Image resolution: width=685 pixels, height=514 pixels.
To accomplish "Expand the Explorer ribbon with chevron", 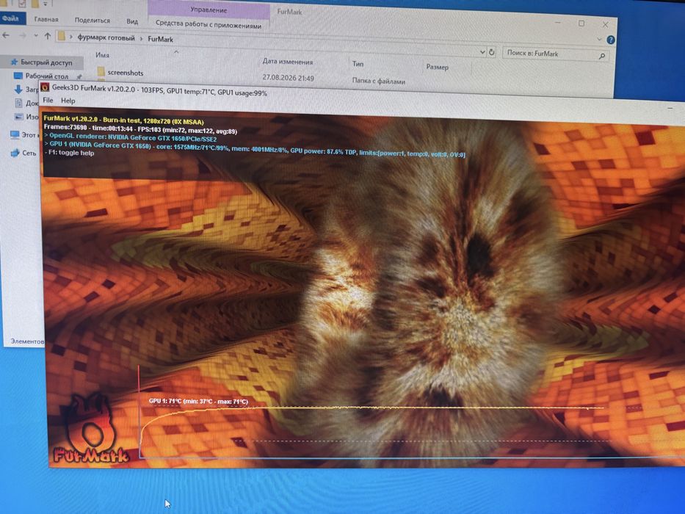I will click(x=599, y=39).
